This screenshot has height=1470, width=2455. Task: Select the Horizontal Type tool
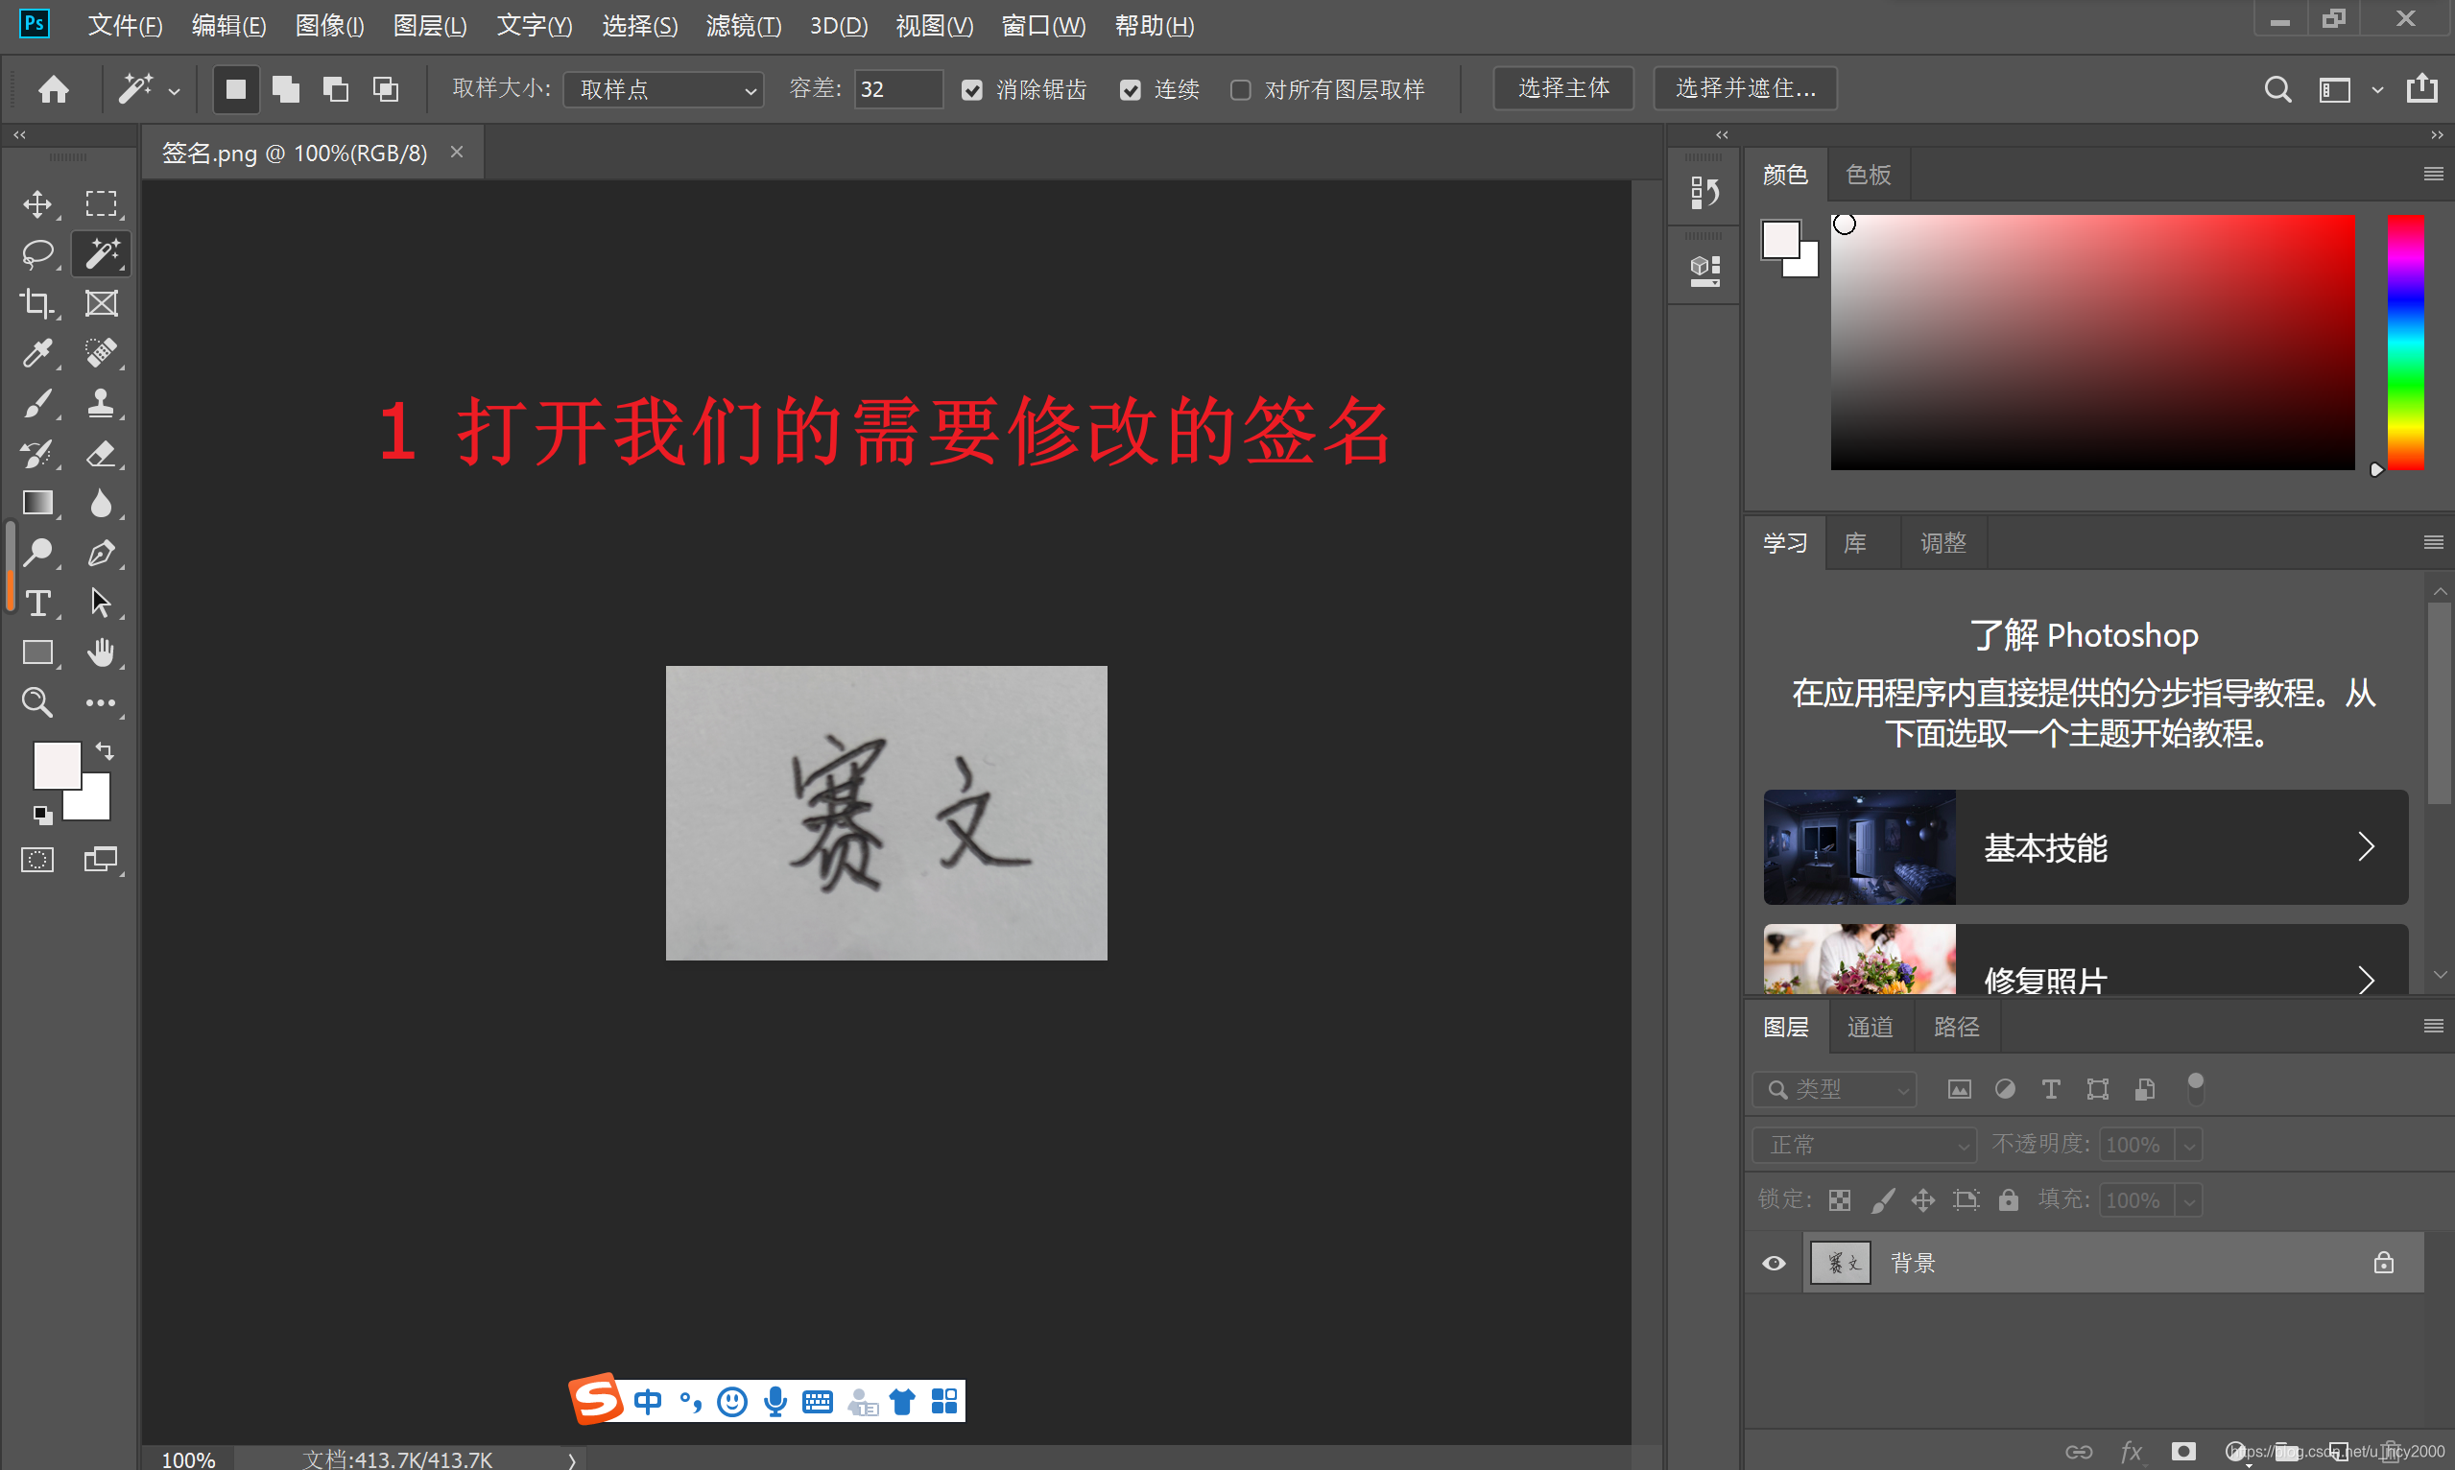(36, 603)
